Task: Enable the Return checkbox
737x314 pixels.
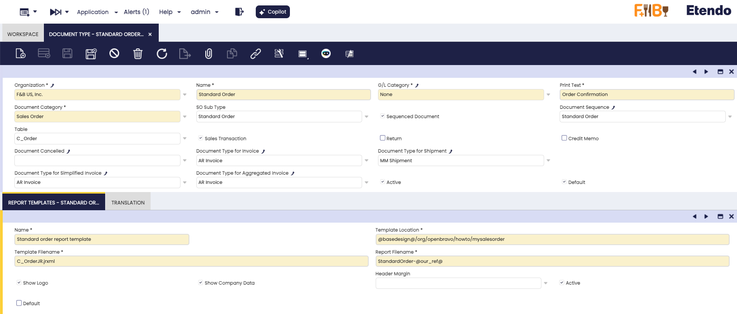Action: tap(383, 138)
